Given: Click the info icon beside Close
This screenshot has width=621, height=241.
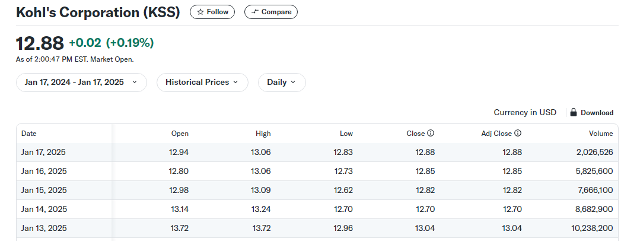Looking at the screenshot, I should point(431,134).
